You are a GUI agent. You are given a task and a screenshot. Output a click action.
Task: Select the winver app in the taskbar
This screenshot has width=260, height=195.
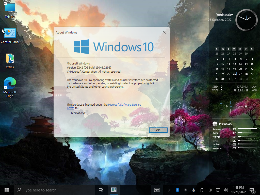tap(113, 190)
